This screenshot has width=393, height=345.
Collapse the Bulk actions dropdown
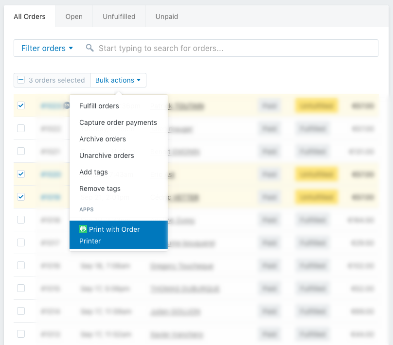118,80
